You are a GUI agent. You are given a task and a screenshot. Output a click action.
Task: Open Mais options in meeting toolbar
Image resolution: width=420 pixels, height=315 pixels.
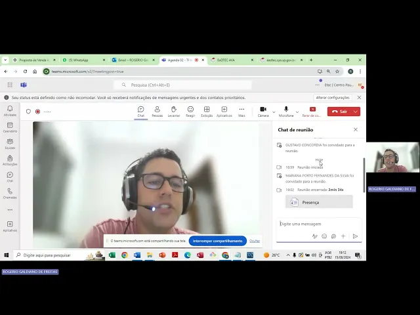(241, 112)
